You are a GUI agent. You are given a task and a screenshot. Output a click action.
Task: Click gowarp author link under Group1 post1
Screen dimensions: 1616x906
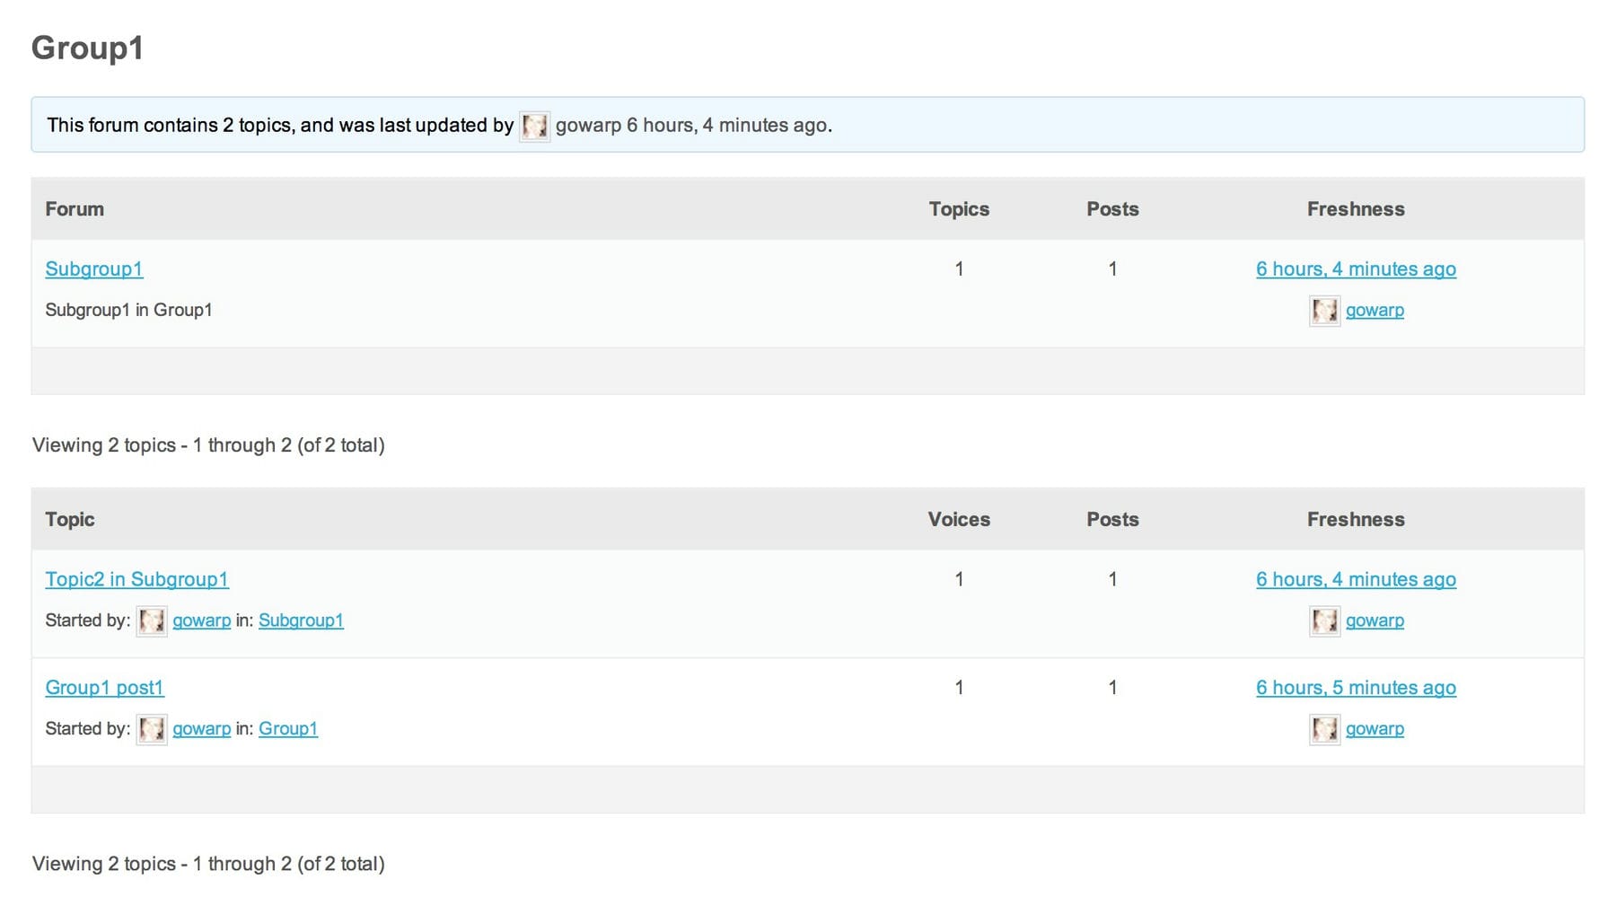[x=201, y=729]
